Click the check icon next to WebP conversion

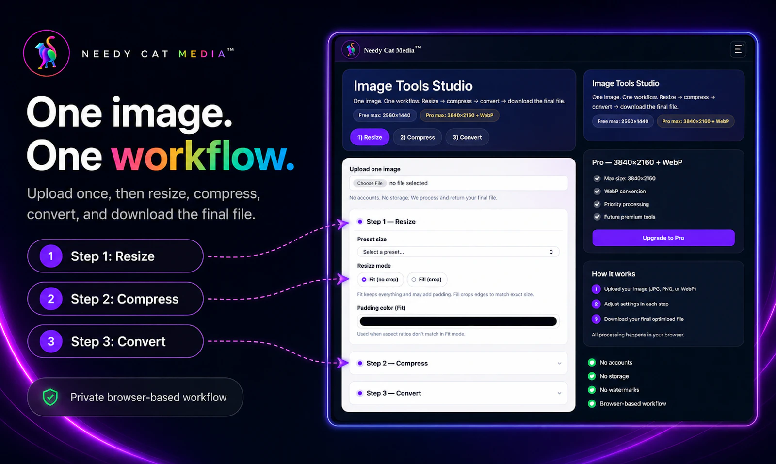click(597, 192)
